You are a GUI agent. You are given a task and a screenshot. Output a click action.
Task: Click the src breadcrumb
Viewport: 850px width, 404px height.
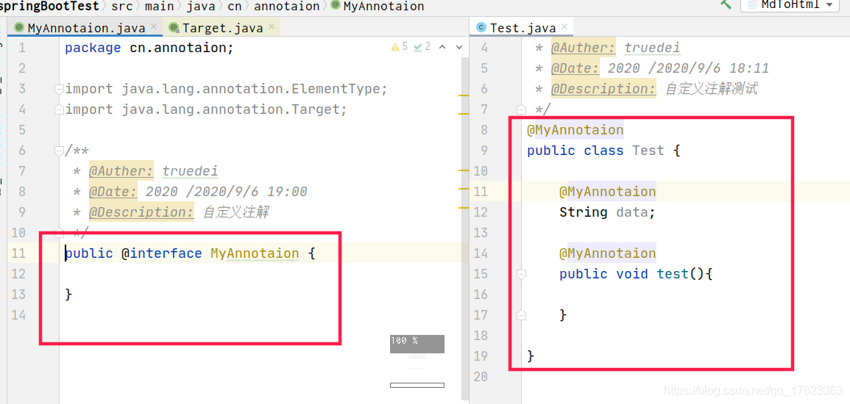121,6
